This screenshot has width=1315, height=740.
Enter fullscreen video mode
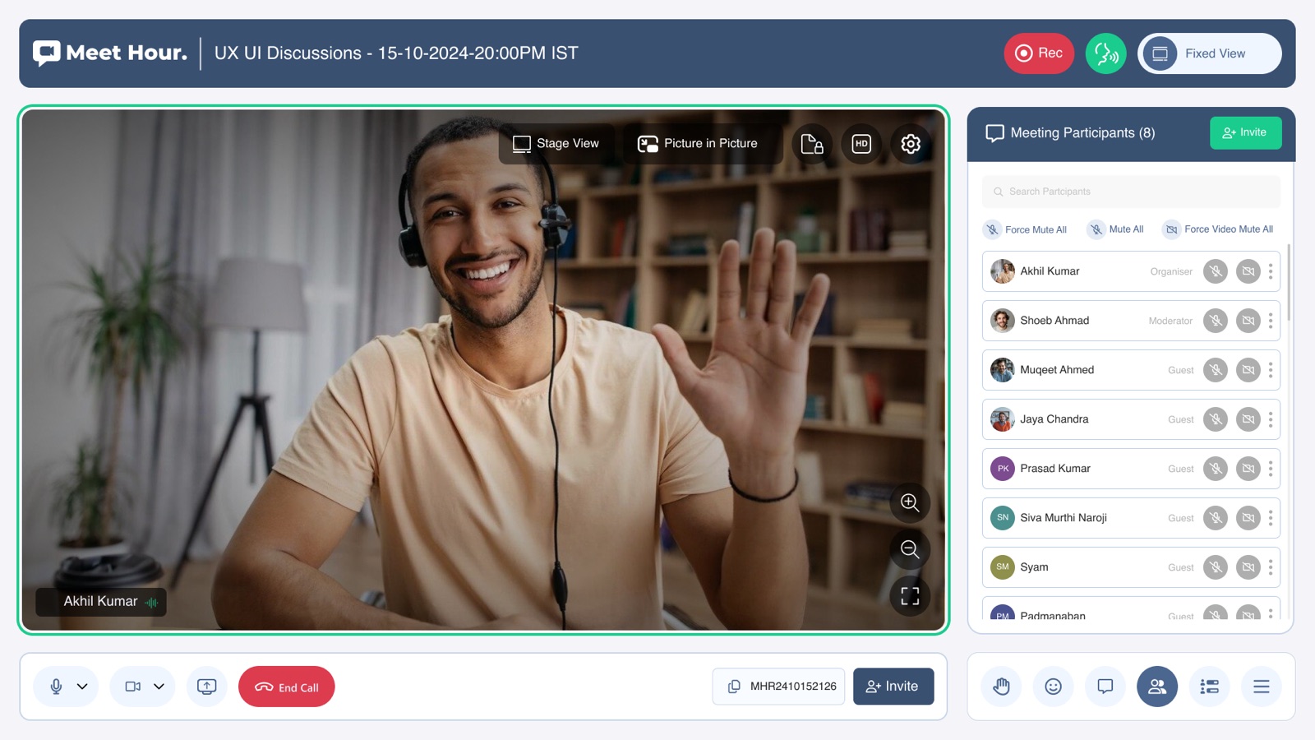[910, 596]
